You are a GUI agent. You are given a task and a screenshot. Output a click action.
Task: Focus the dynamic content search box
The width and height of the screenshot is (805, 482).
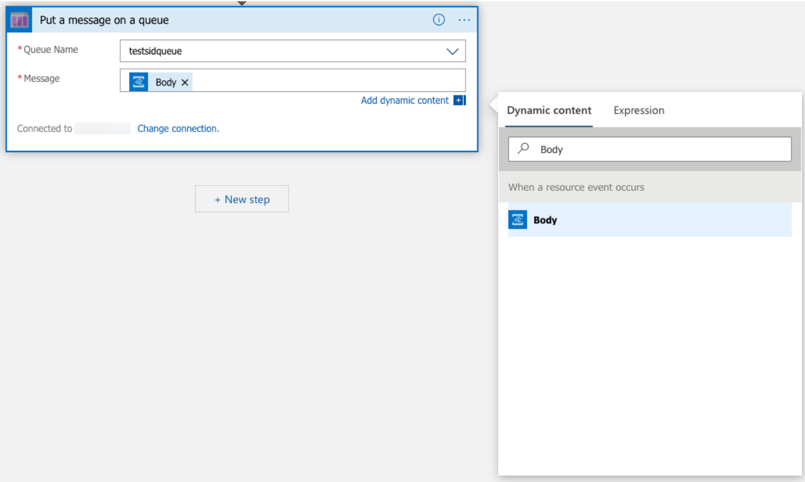click(660, 150)
